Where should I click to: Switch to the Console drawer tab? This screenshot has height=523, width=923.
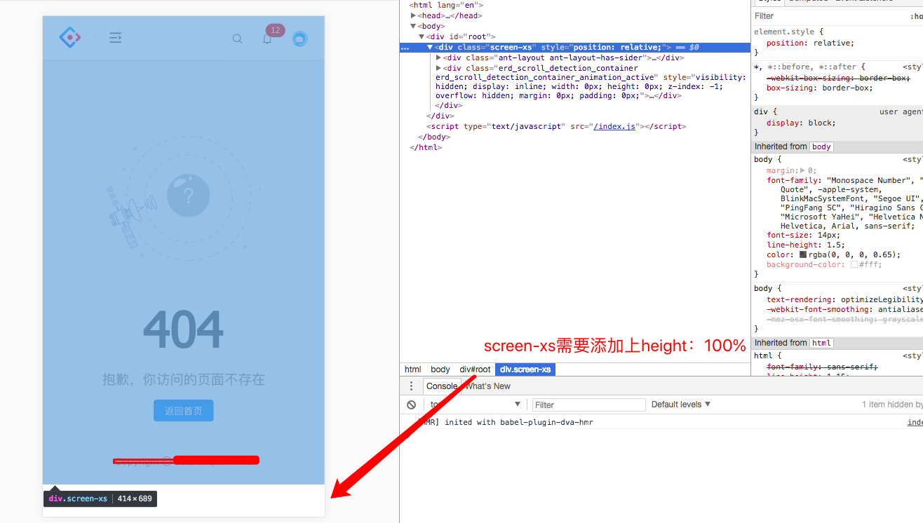pos(442,386)
